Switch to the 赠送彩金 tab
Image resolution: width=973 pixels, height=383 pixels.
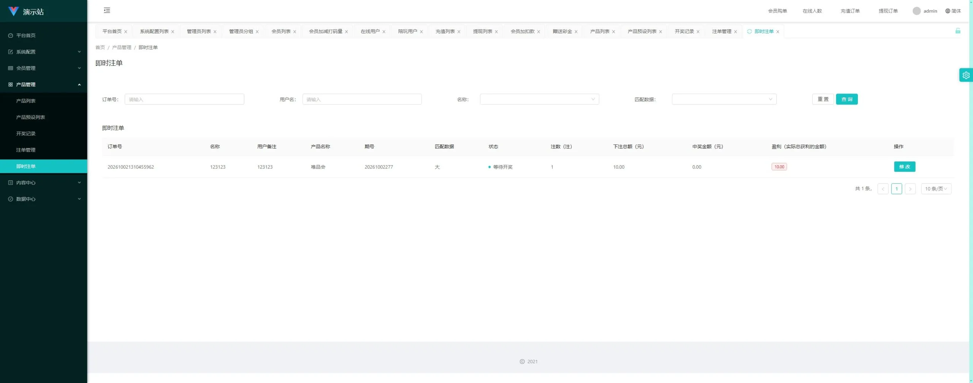[x=562, y=32]
